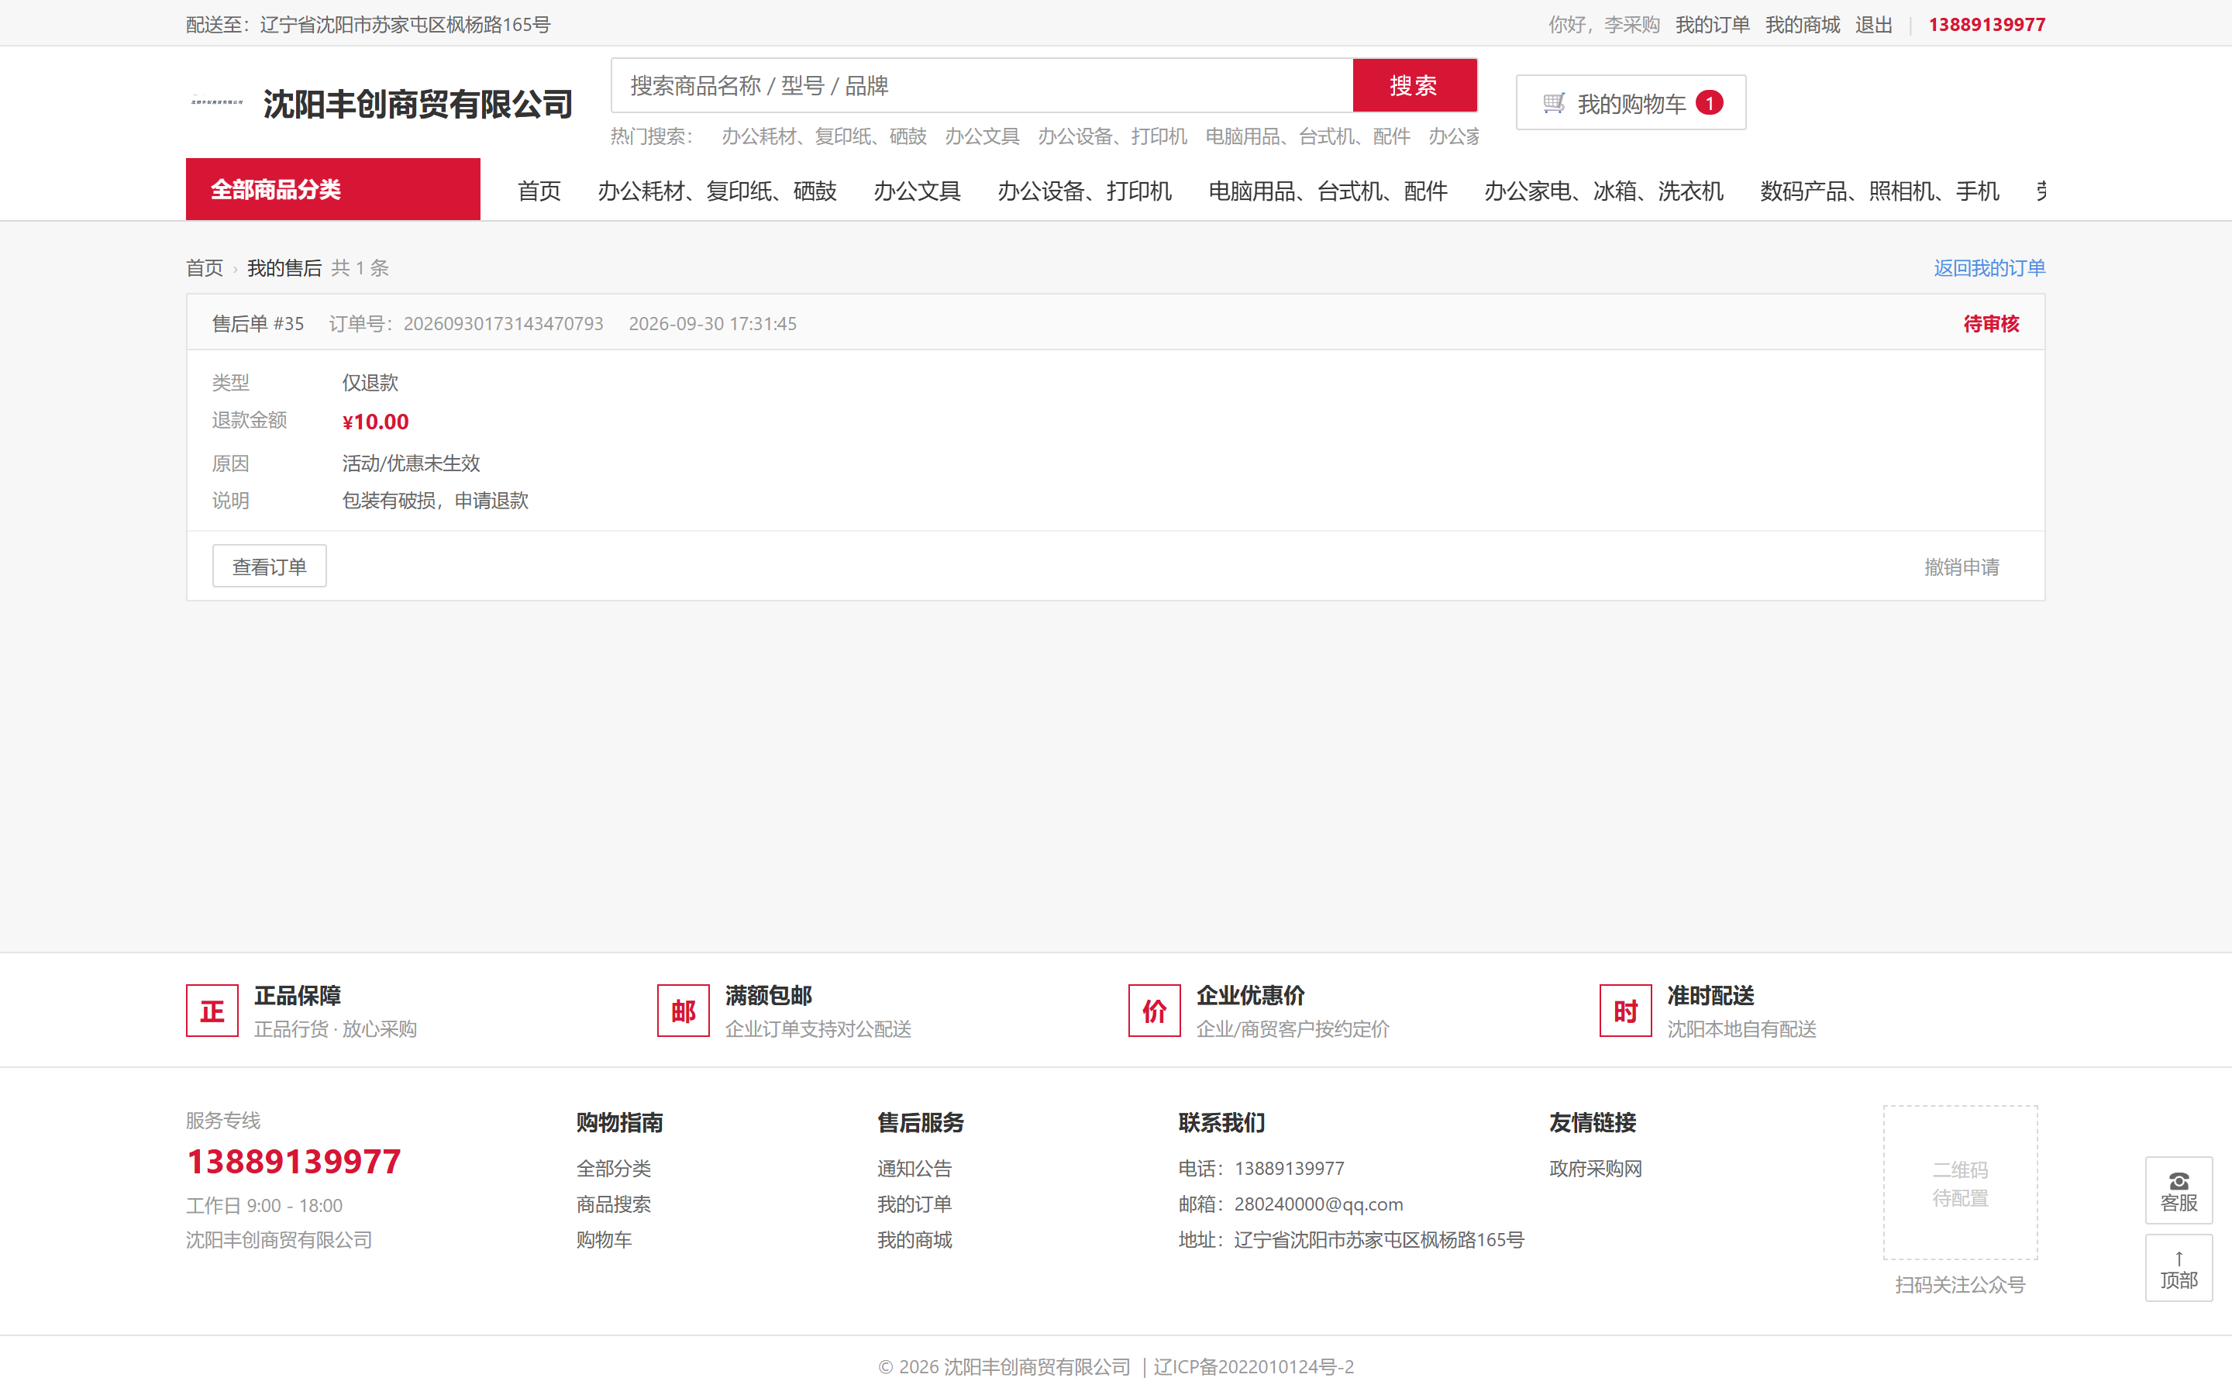This screenshot has height=1395, width=2232.
Task: Open 办公设备、打印机 nav category
Action: (1085, 191)
